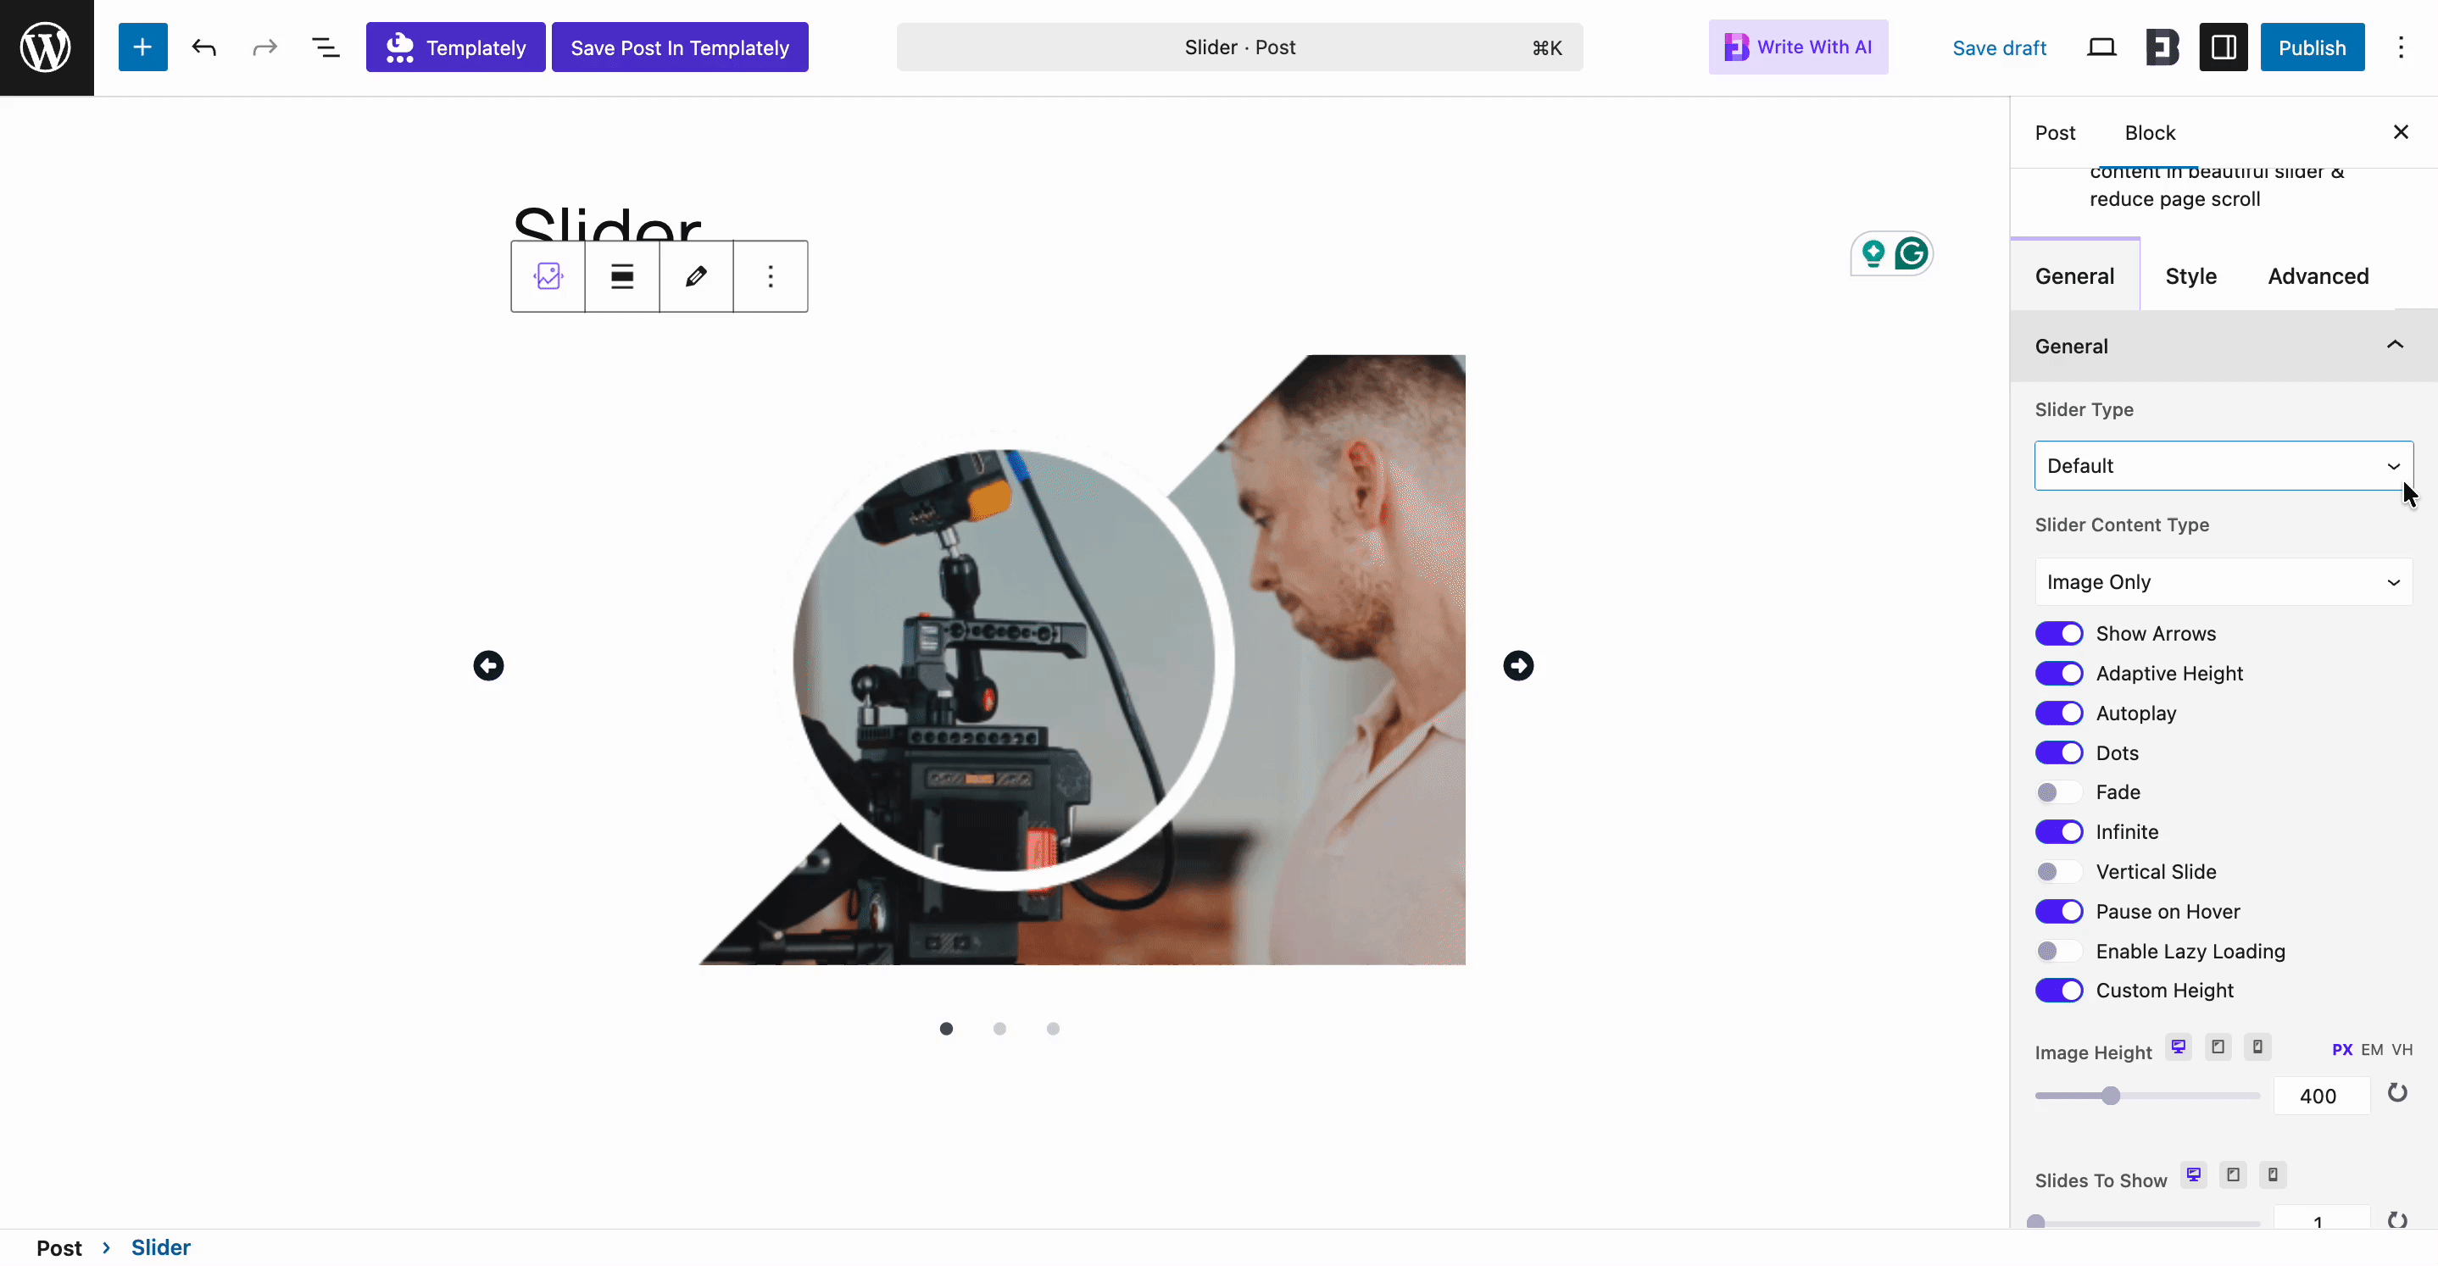
Task: Open the Slider Type dropdown
Action: coord(2222,465)
